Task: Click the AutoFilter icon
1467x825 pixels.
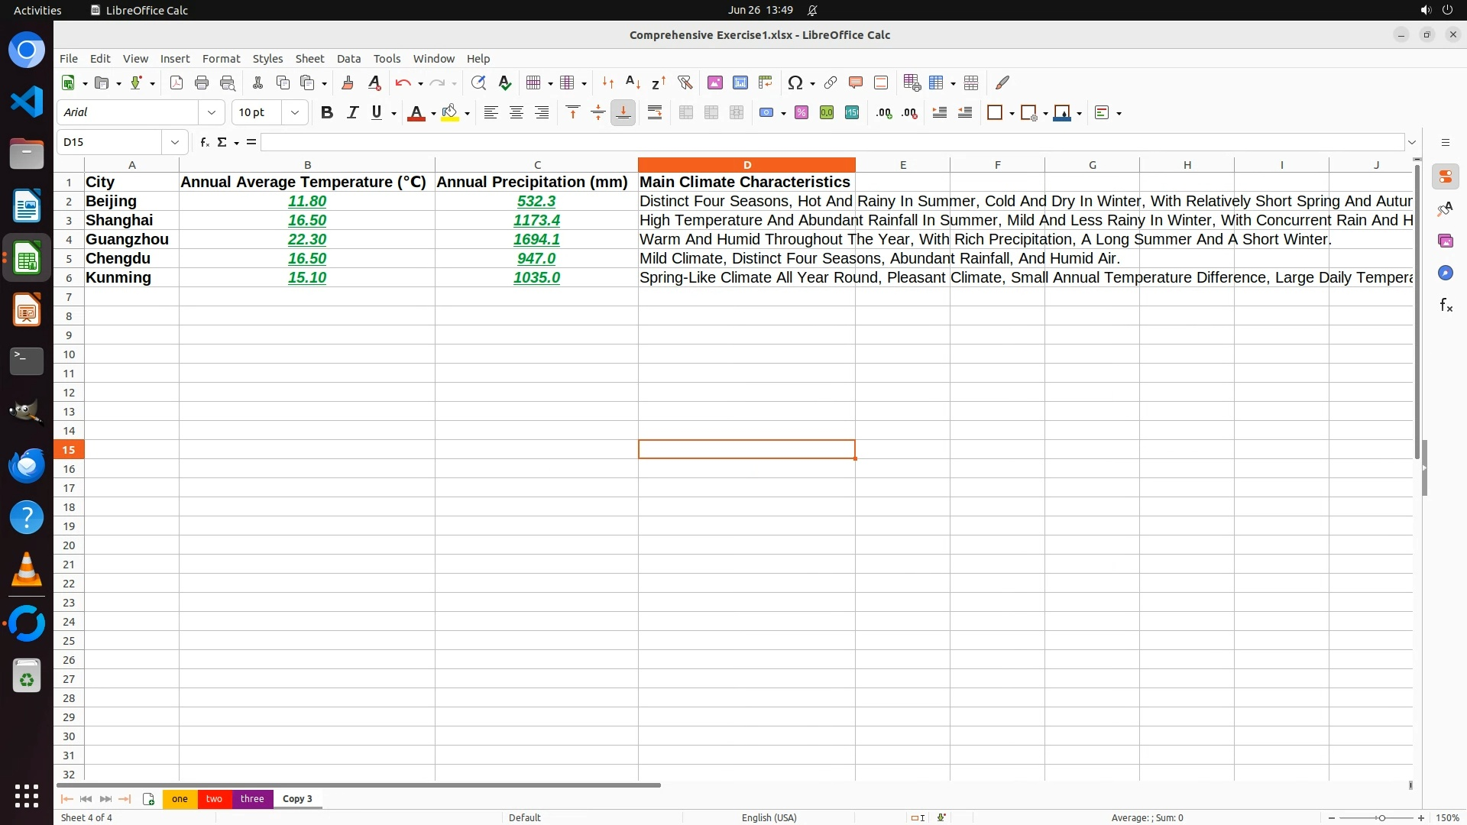Action: [x=685, y=82]
